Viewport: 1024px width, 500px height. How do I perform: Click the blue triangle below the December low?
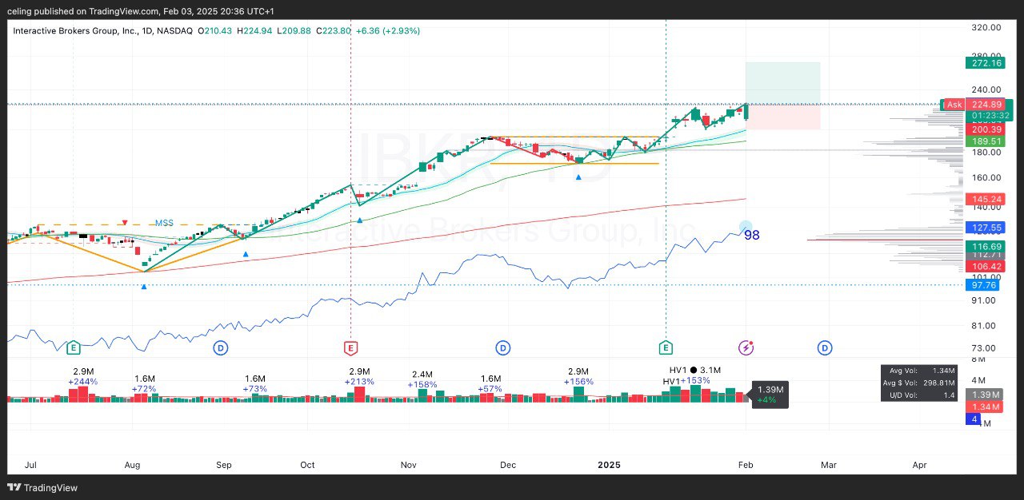(578, 177)
